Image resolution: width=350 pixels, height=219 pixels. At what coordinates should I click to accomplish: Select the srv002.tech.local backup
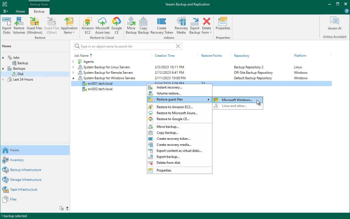pyautogui.click(x=100, y=89)
